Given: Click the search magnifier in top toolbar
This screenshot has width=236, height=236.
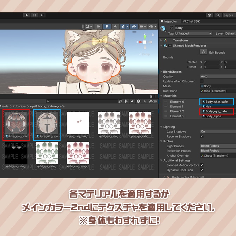Looking at the screenshot, I should point(218,15).
